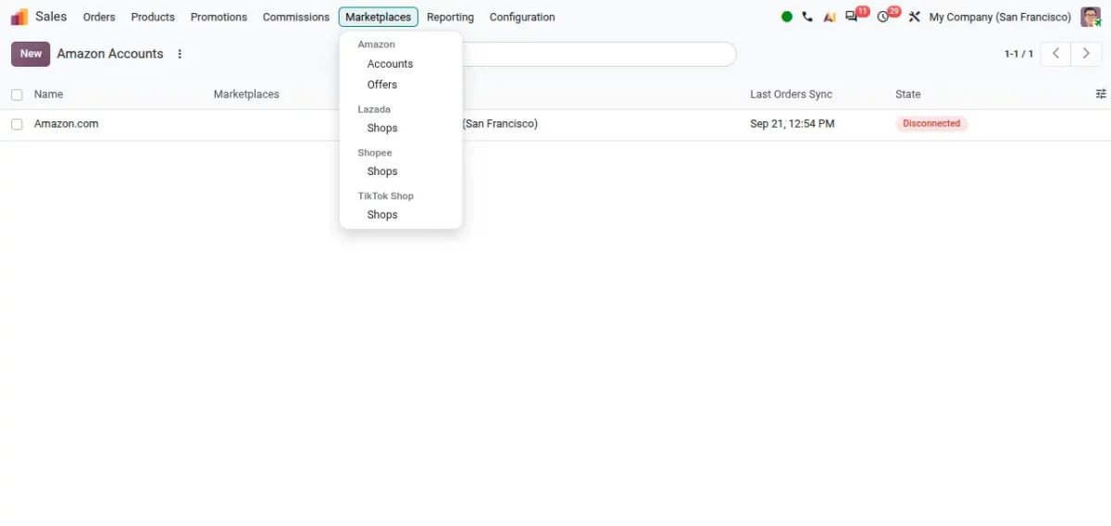The height and width of the screenshot is (526, 1111).
Task: Open the debug tools wrench icon
Action: click(x=914, y=17)
